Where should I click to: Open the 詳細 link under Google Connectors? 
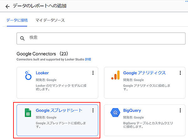pos(88,59)
